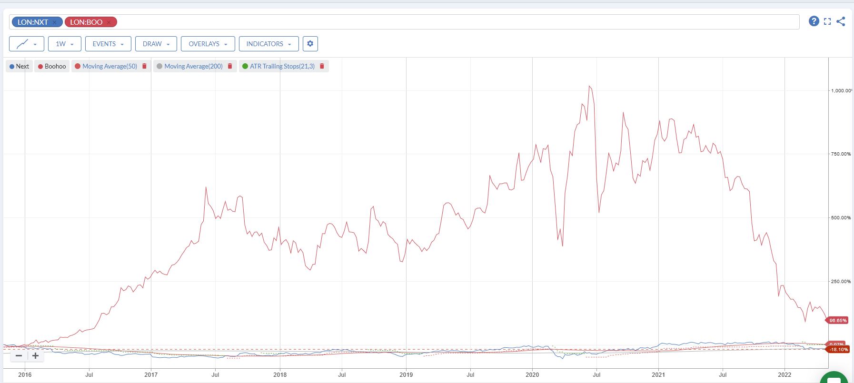Click the 96.65% Boohoo price label
Viewport: 854px width, 383px height.
[838, 320]
